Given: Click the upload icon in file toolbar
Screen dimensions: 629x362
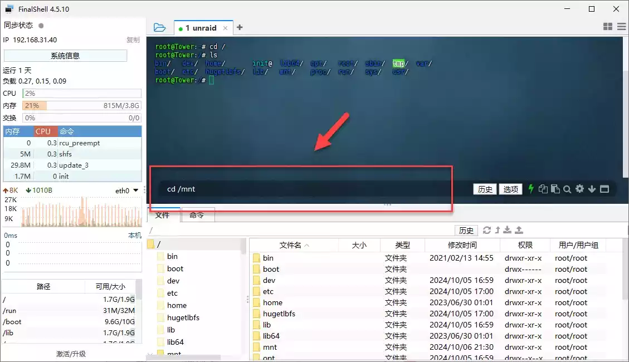Looking at the screenshot, I should point(519,229).
